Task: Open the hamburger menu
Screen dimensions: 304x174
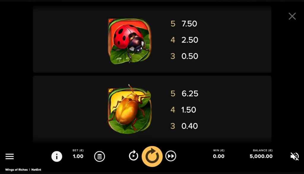Action: (x=9, y=156)
